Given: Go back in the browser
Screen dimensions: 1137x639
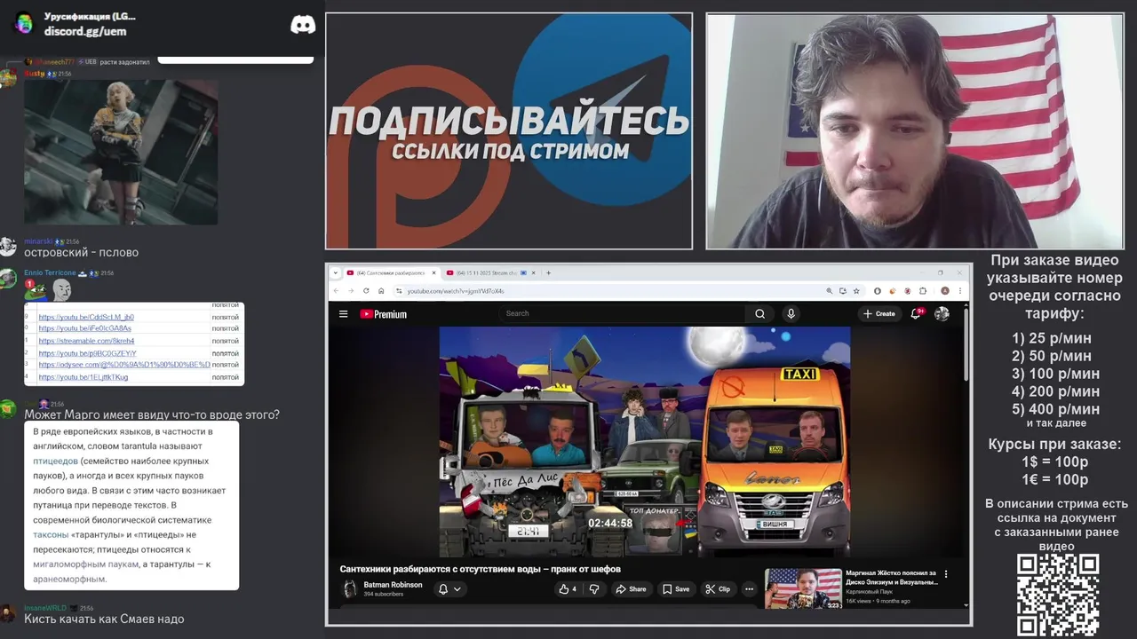Looking at the screenshot, I should coord(337,290).
